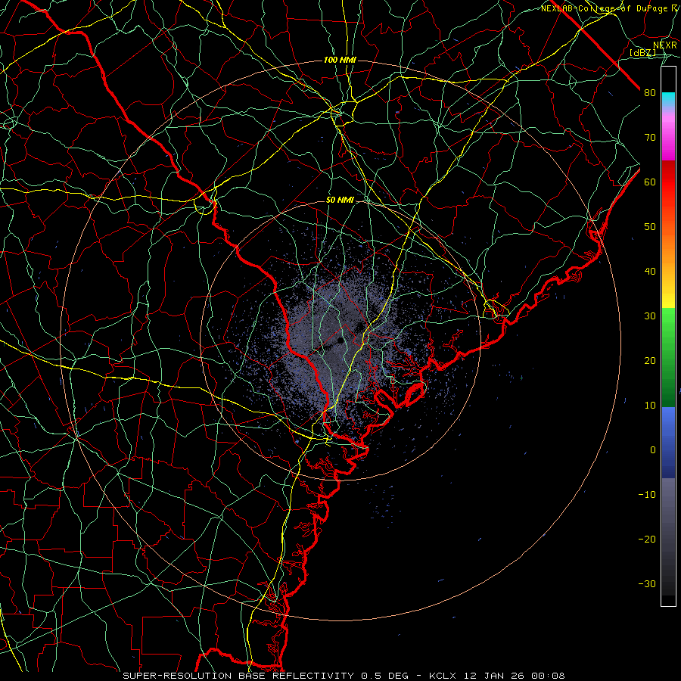Click the -10 value on dBZ scale

click(x=647, y=494)
